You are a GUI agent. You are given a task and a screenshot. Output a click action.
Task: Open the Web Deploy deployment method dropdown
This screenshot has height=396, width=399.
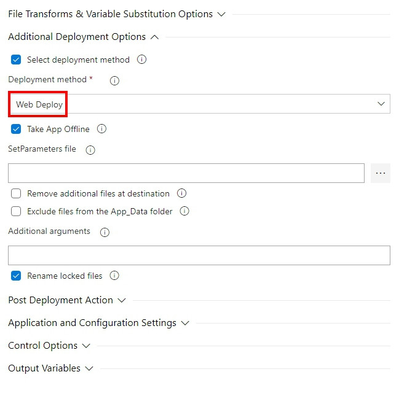(x=199, y=104)
